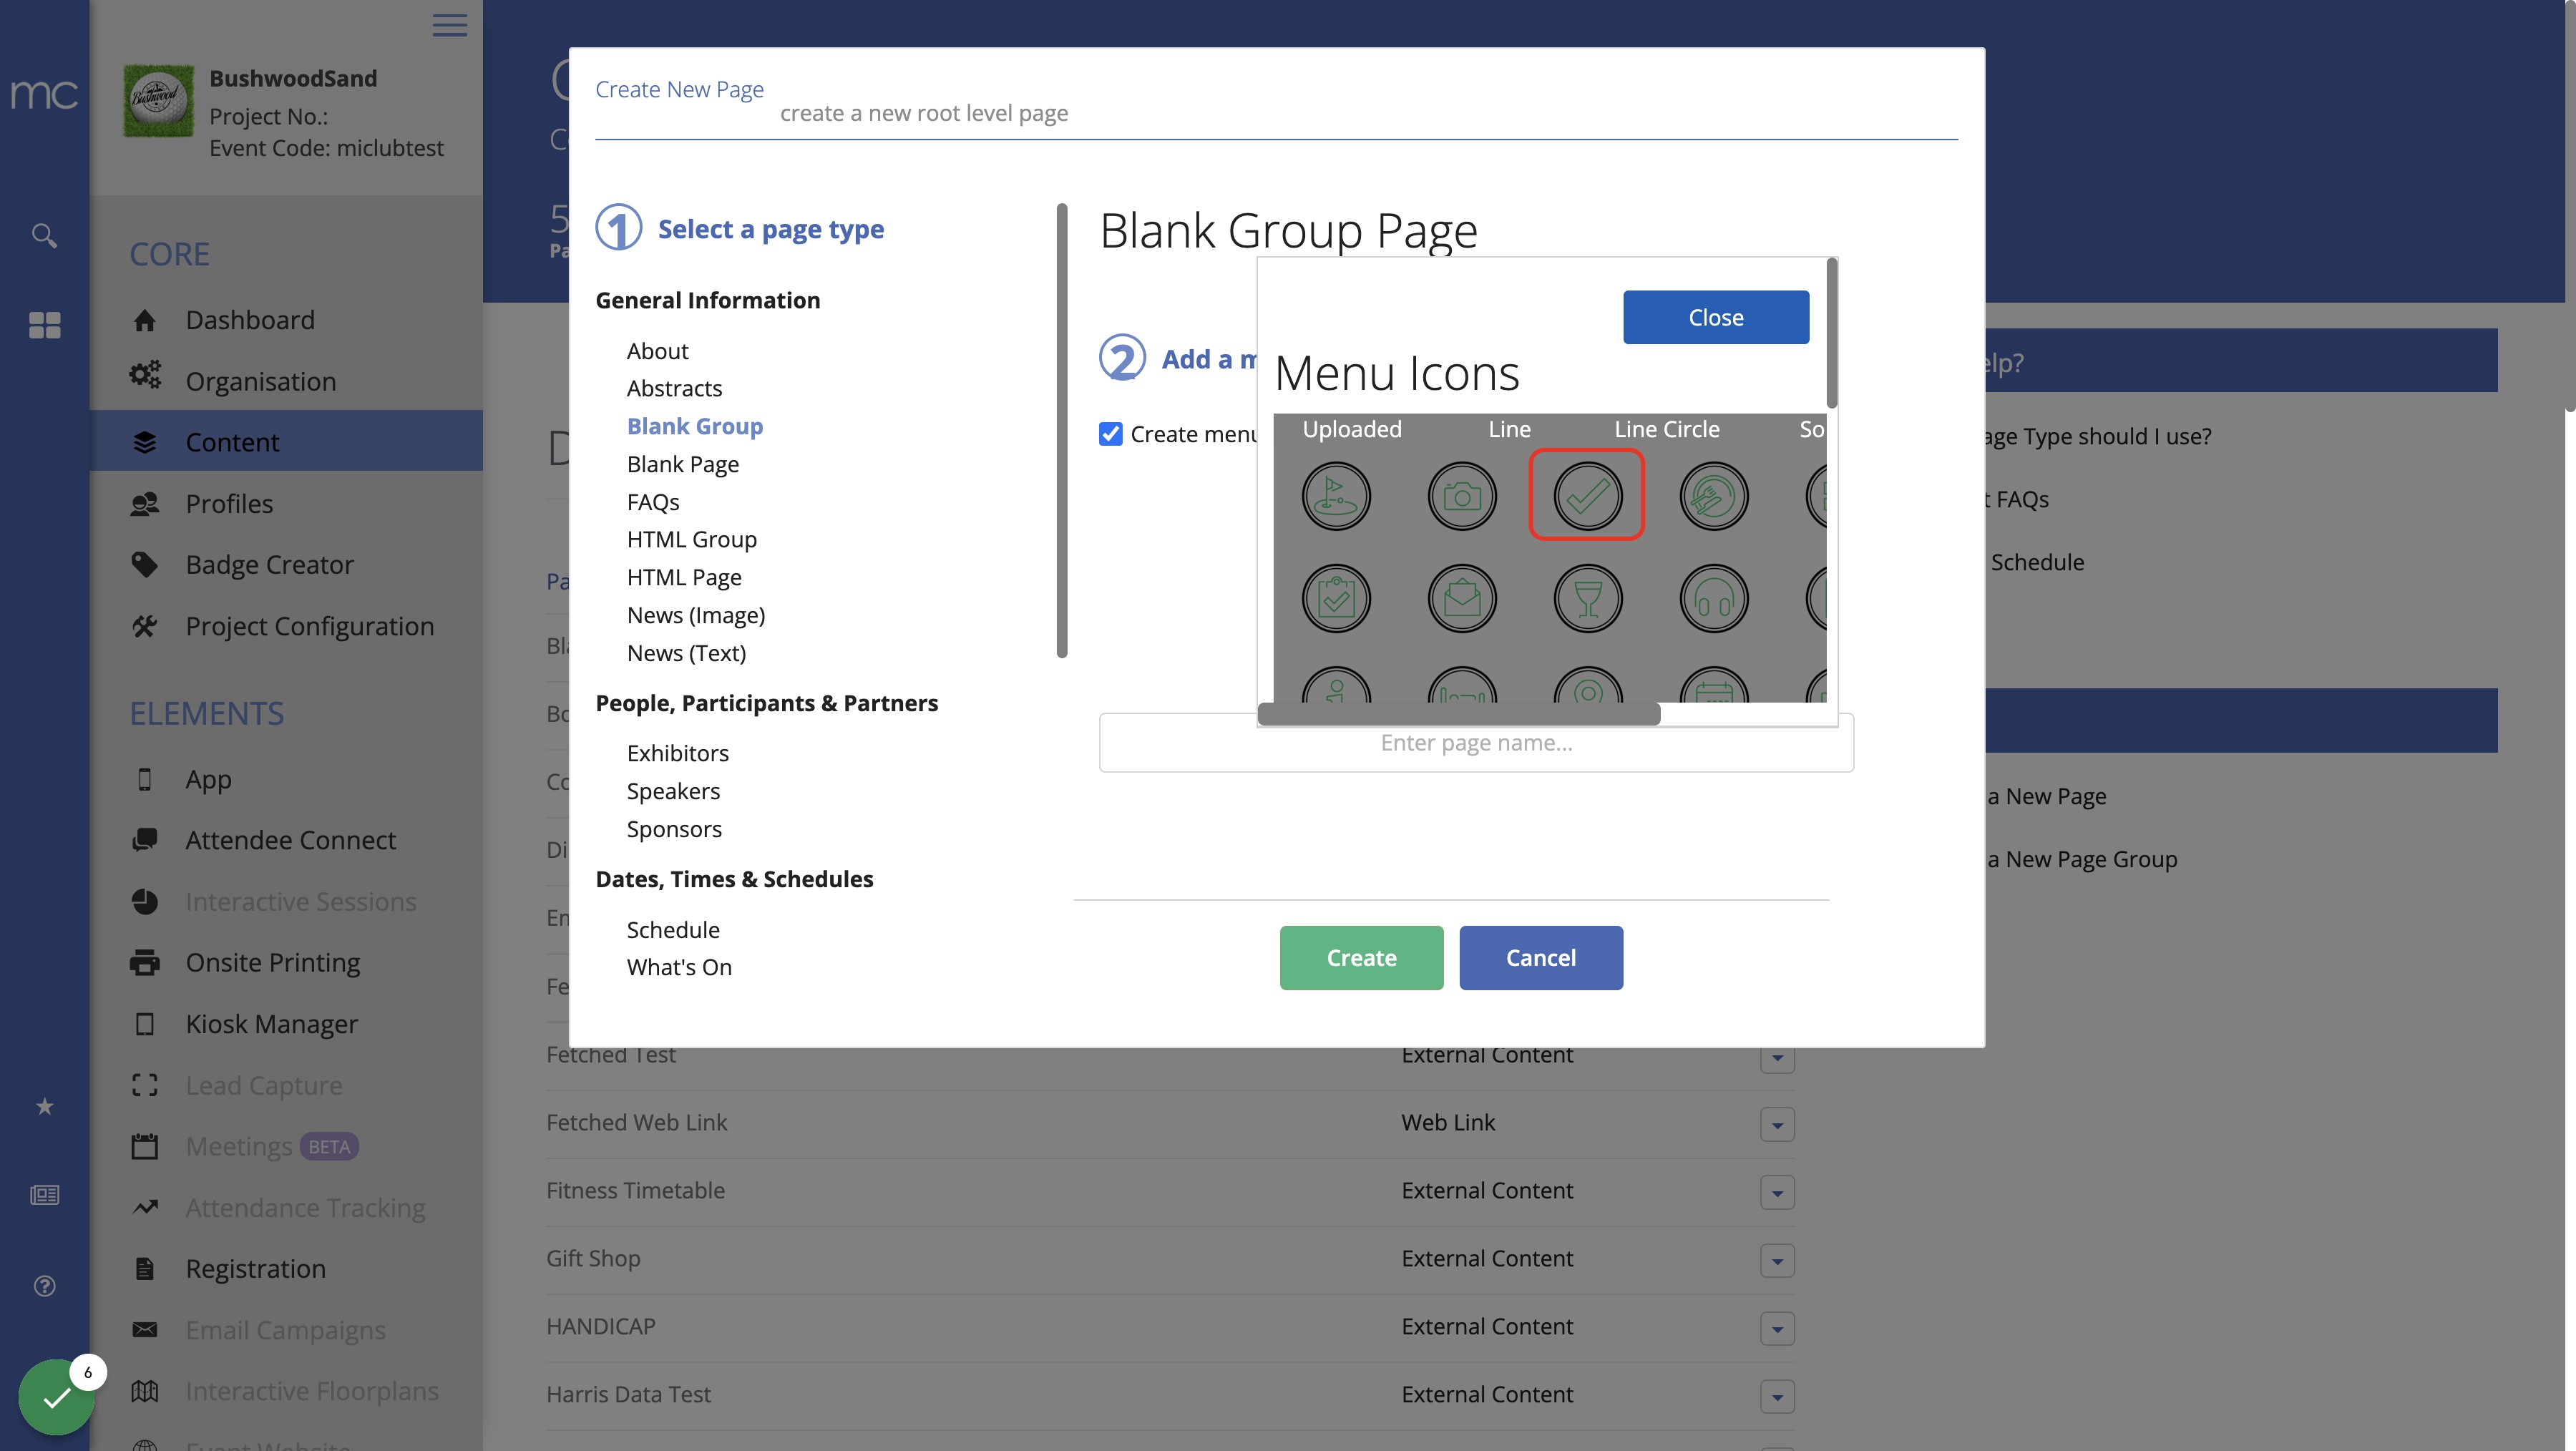2576x1451 pixels.
Task: Click the Badge Creator tag icon
Action: pos(144,565)
